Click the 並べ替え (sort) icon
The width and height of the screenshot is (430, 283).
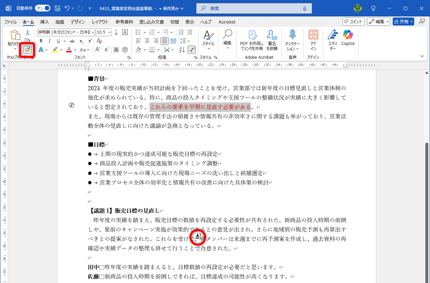[182, 49]
